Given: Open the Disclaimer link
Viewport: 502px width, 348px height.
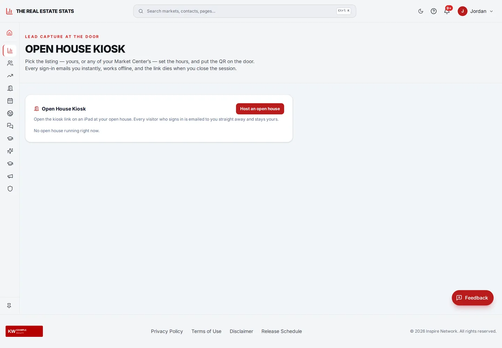Looking at the screenshot, I should 241,331.
